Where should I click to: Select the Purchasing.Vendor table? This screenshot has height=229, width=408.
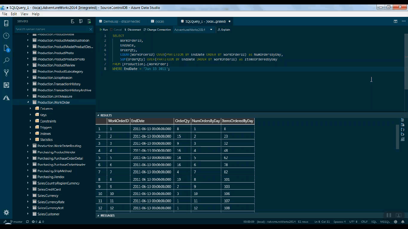51,177
